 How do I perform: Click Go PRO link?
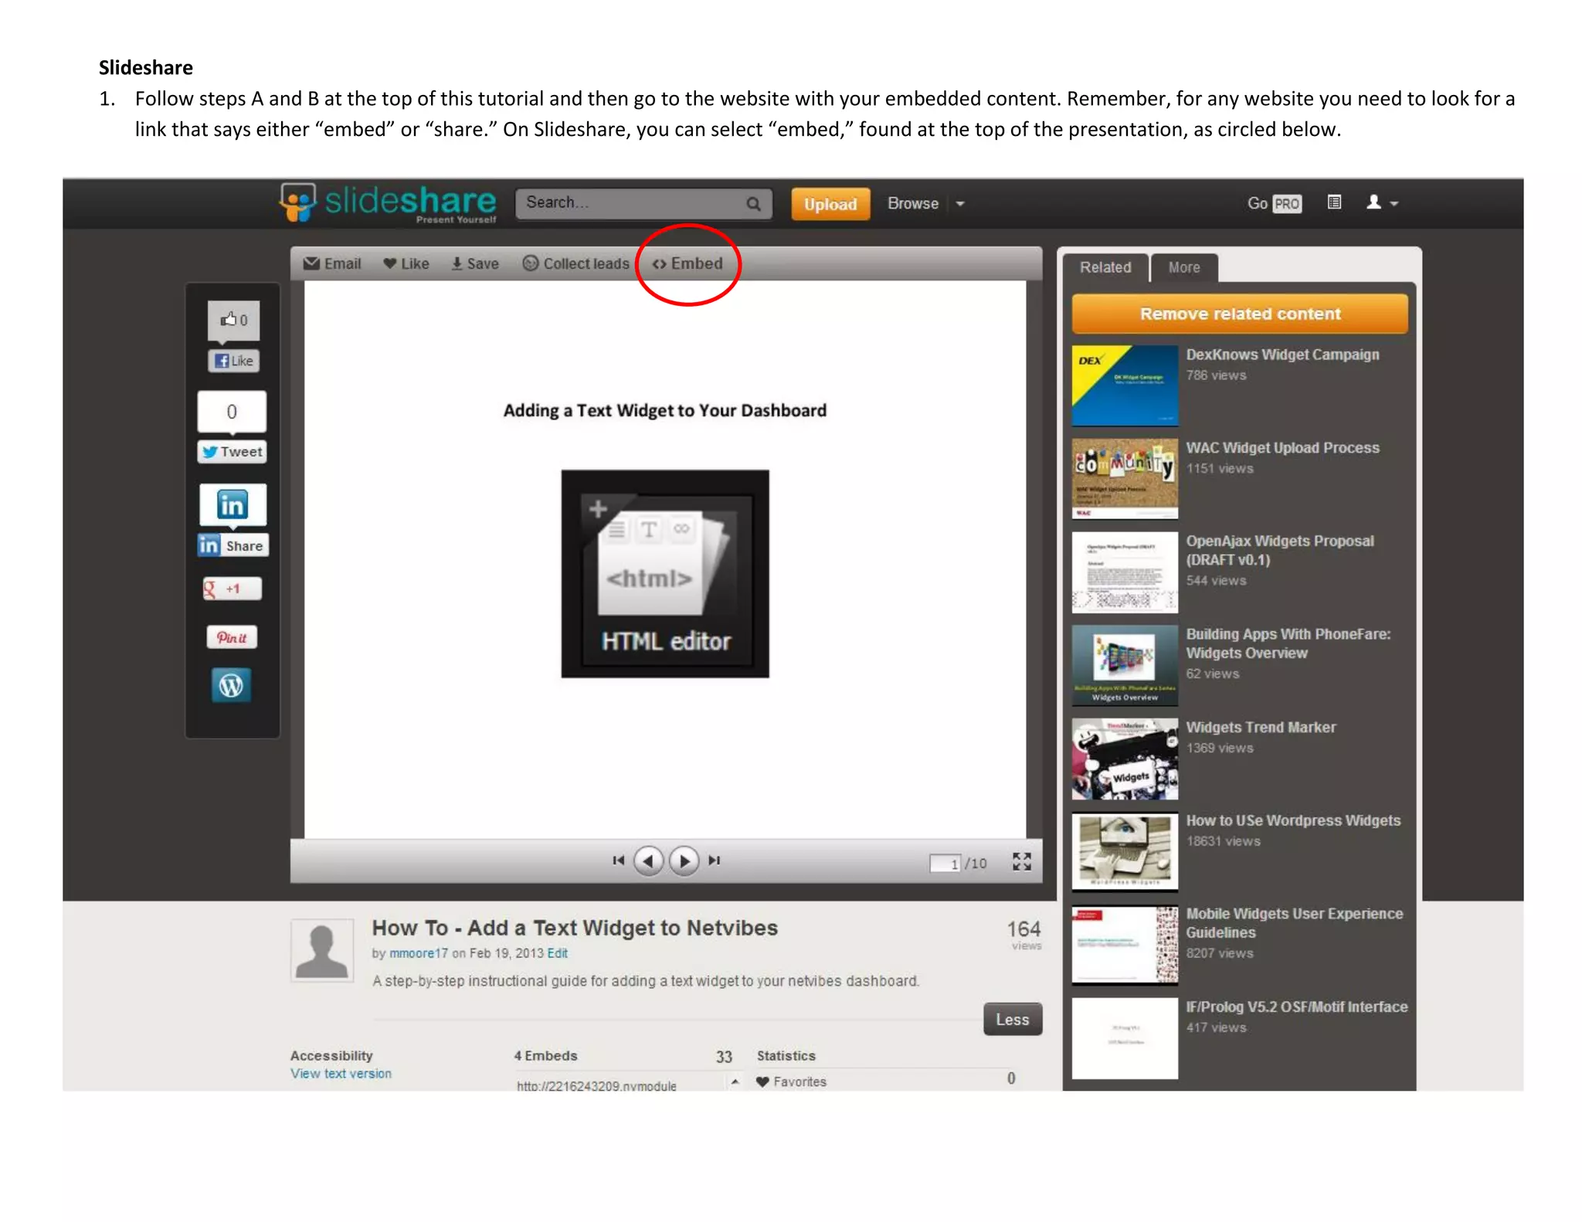click(1275, 203)
